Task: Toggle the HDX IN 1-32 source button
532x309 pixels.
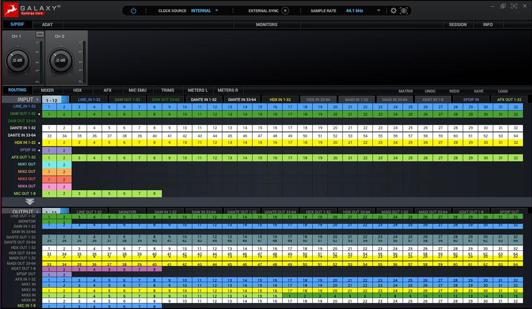Action: [x=280, y=100]
